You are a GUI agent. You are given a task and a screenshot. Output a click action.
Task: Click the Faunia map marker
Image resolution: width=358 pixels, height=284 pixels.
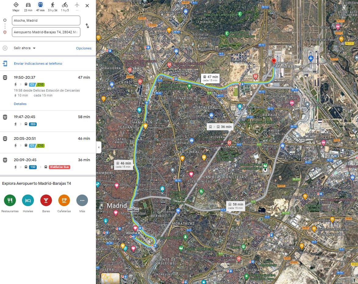[x=243, y=247]
